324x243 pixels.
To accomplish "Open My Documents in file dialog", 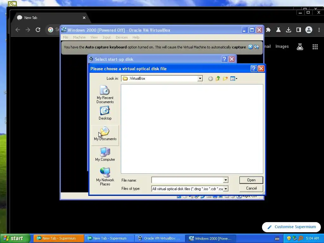I will [105, 135].
